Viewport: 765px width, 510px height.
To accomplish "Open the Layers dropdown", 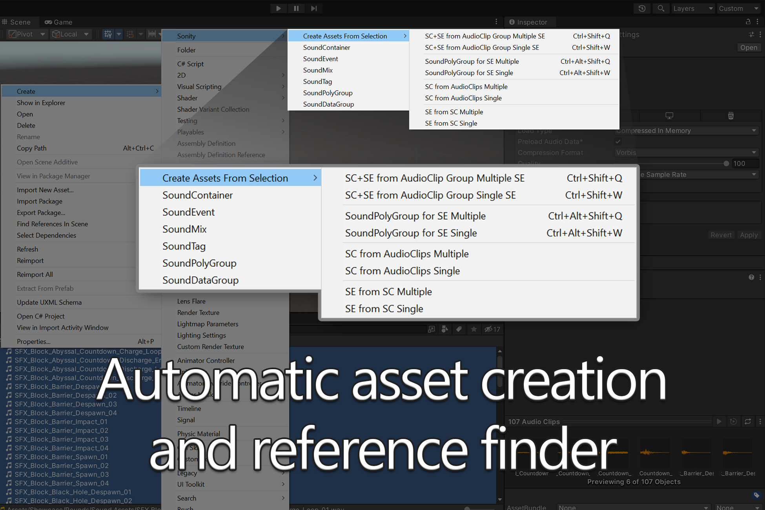I will pos(693,8).
